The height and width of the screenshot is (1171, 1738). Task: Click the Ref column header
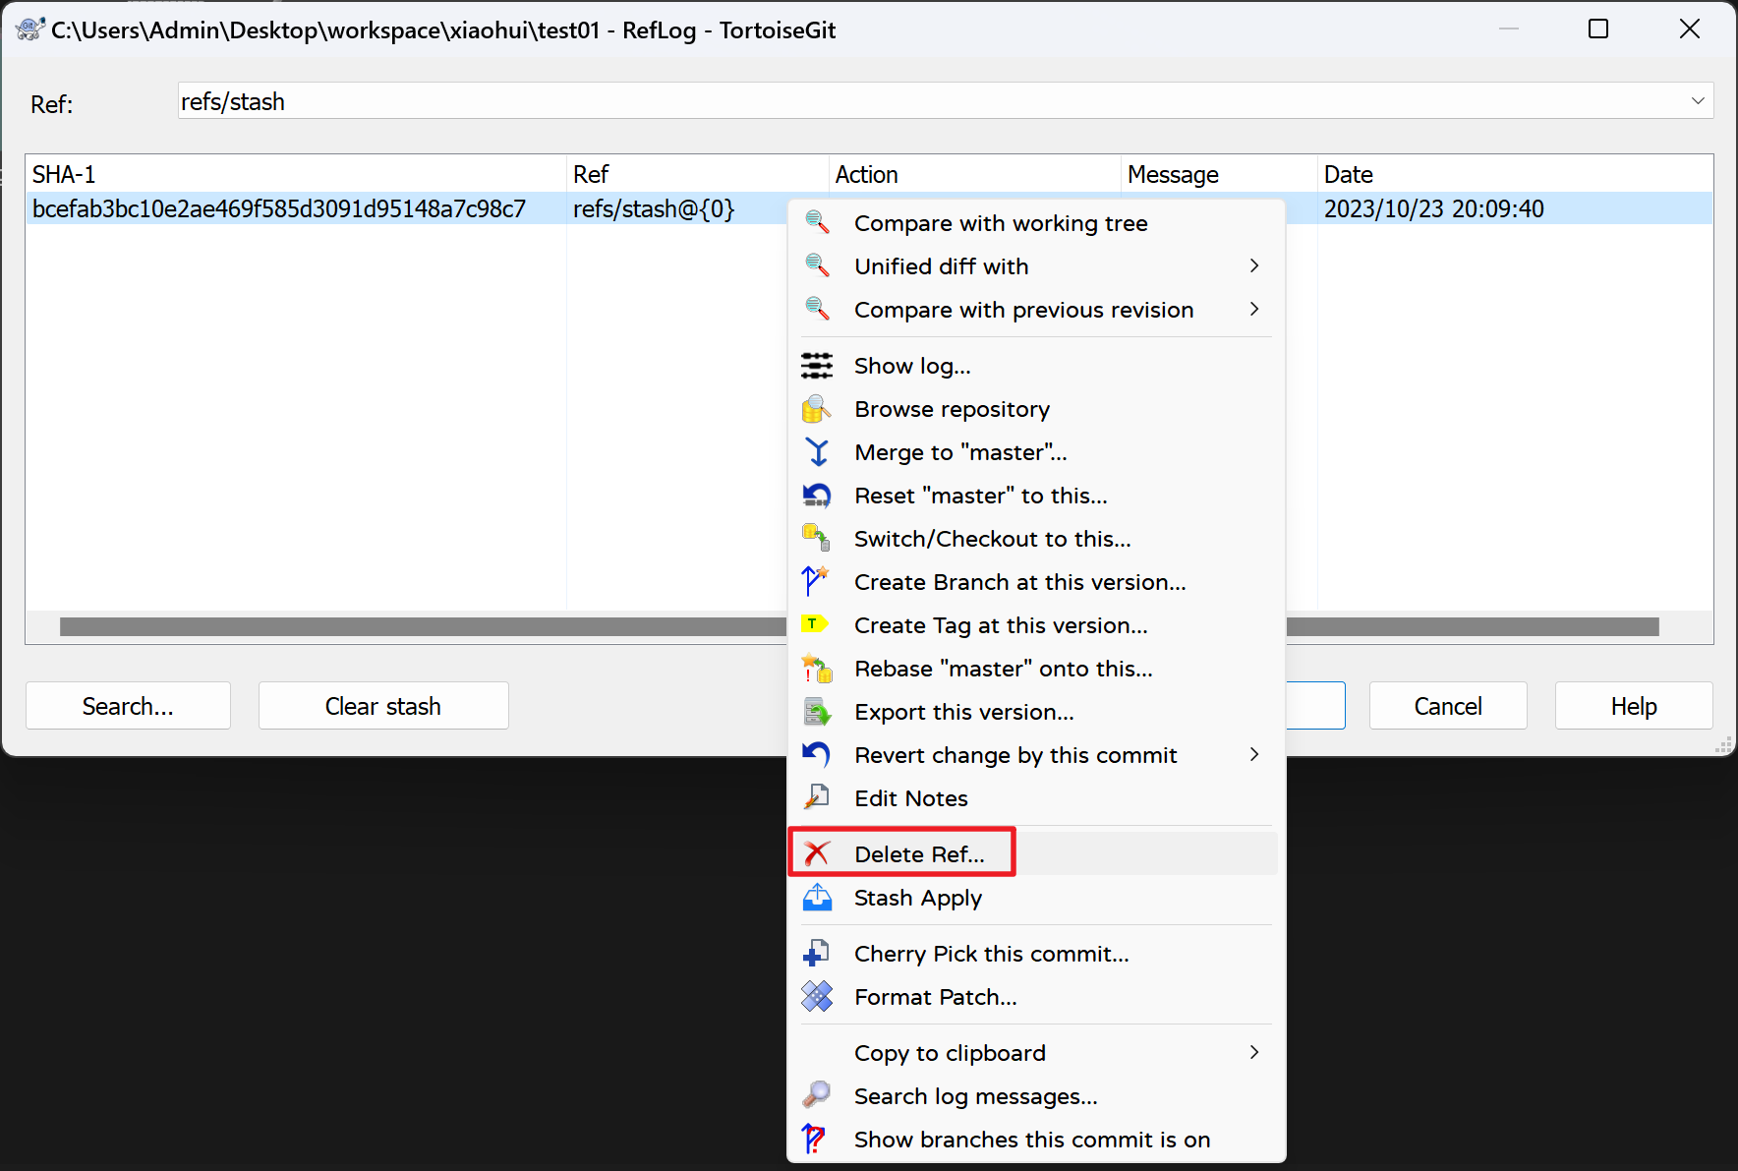[698, 174]
